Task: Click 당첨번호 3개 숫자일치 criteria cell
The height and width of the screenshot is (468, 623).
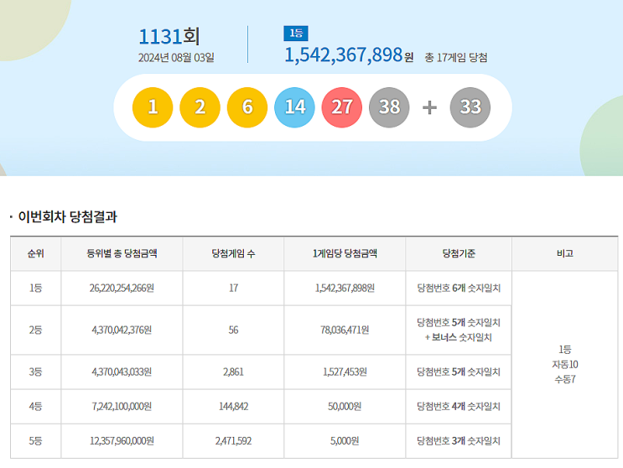Action: click(x=459, y=441)
